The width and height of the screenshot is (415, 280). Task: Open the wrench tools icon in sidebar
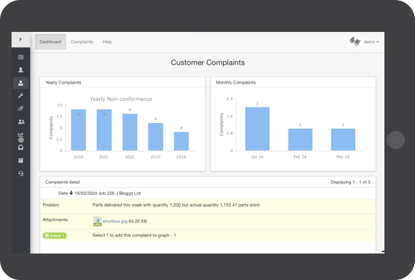(20, 96)
